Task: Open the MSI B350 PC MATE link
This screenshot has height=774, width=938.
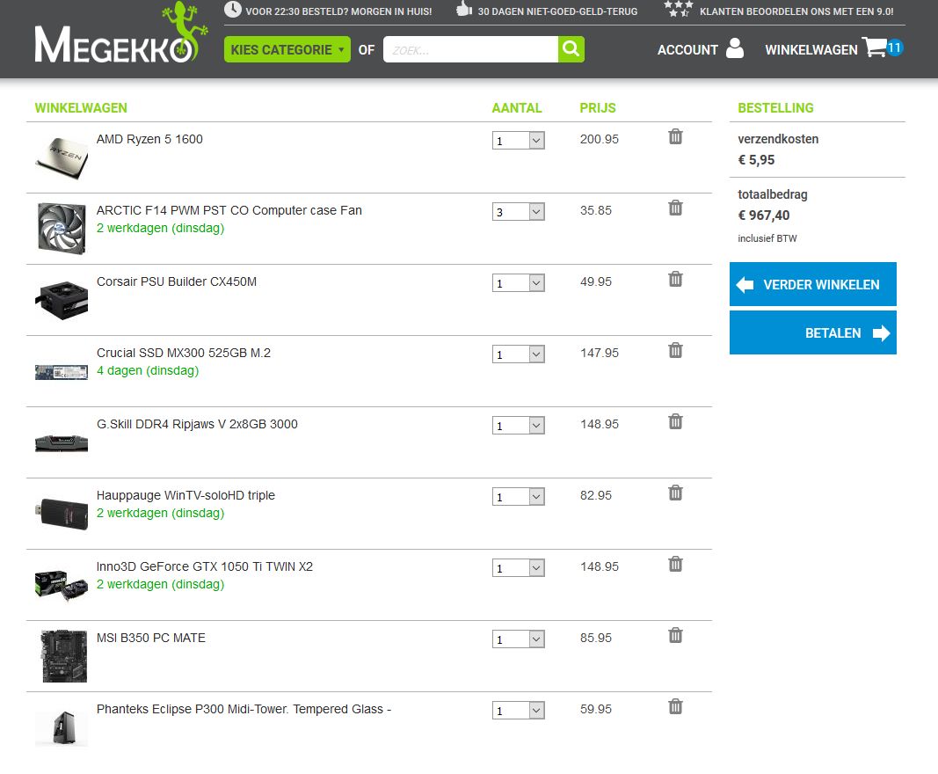Action: [150, 639]
